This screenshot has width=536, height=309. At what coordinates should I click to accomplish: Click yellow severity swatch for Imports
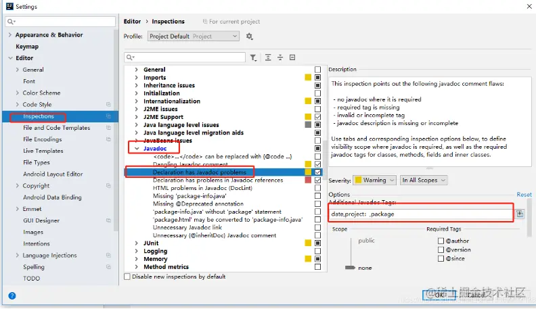[x=308, y=78]
